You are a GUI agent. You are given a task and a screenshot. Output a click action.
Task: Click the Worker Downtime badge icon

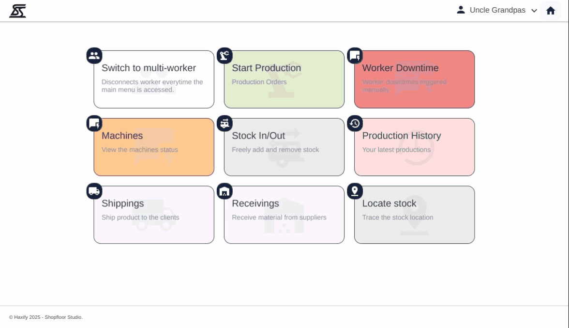[x=355, y=56]
